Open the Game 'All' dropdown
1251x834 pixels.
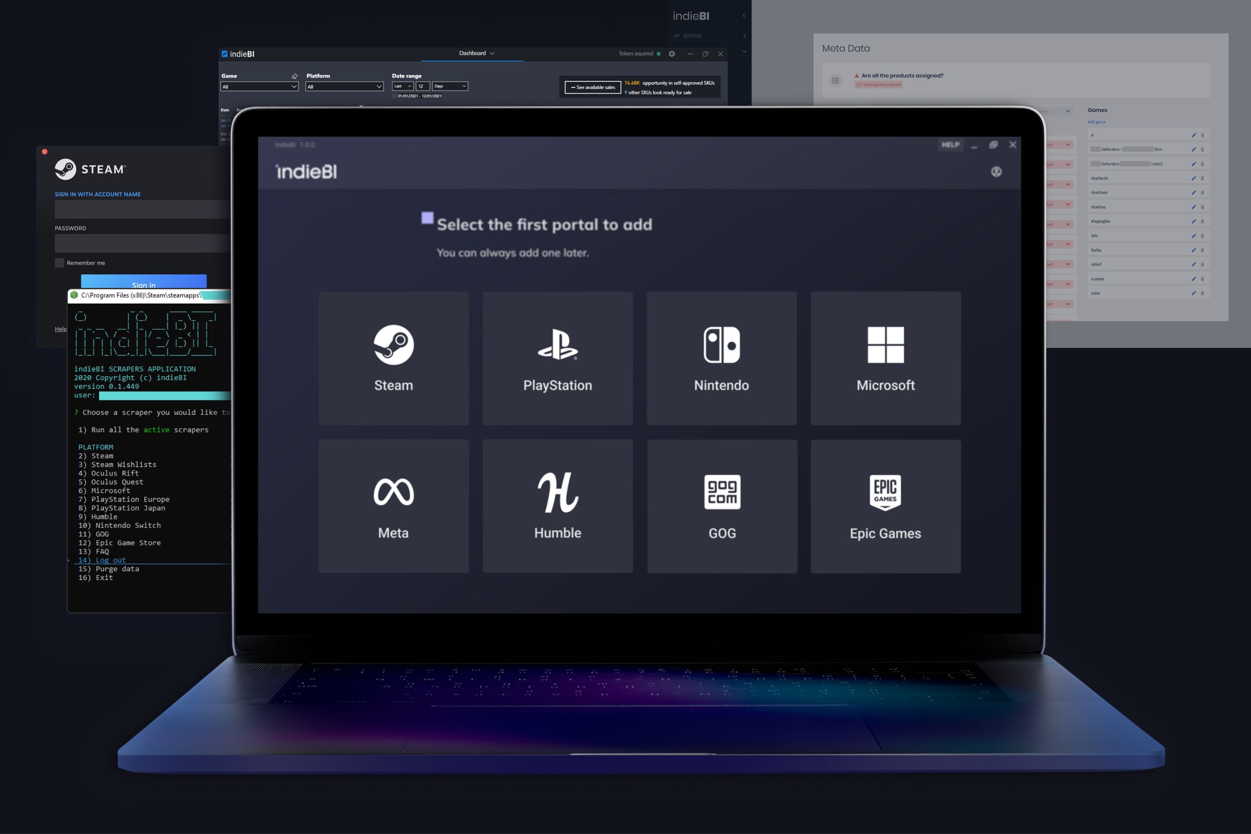[x=259, y=87]
